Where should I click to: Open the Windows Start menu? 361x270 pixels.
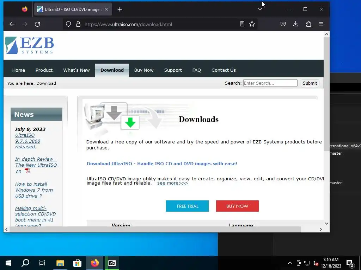(8, 263)
